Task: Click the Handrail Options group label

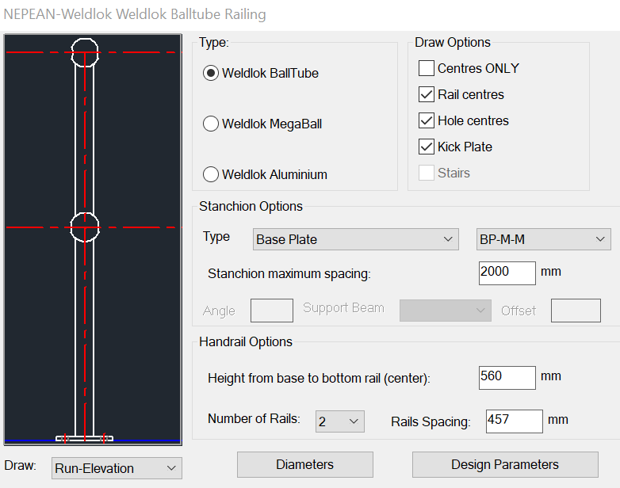Action: (246, 341)
